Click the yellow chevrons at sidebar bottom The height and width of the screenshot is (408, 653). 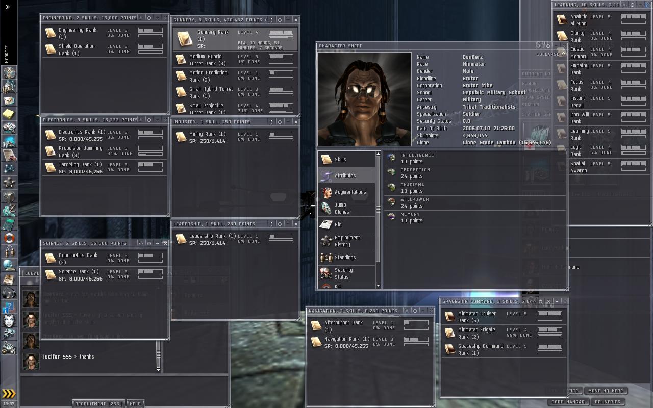pyautogui.click(x=9, y=393)
